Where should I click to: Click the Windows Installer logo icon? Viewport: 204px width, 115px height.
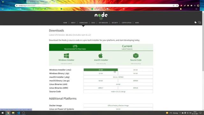coord(66,56)
